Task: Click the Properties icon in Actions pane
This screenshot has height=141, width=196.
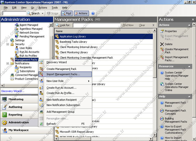Action: click(162, 31)
